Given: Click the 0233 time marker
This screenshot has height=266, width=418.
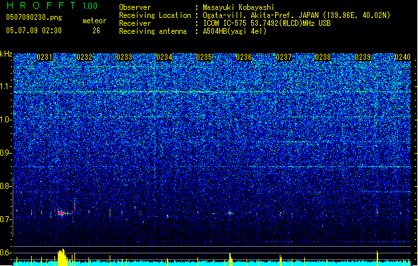Looking at the screenshot, I should (124, 57).
